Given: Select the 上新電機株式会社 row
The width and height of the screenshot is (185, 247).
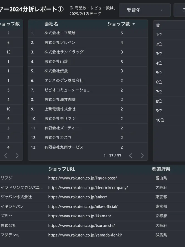Looking at the screenshot, I should [60, 109].
